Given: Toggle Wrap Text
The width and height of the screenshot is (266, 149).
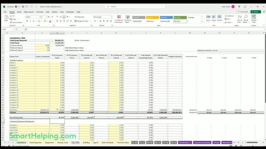Looking at the screenshot, I should click(x=79, y=17).
